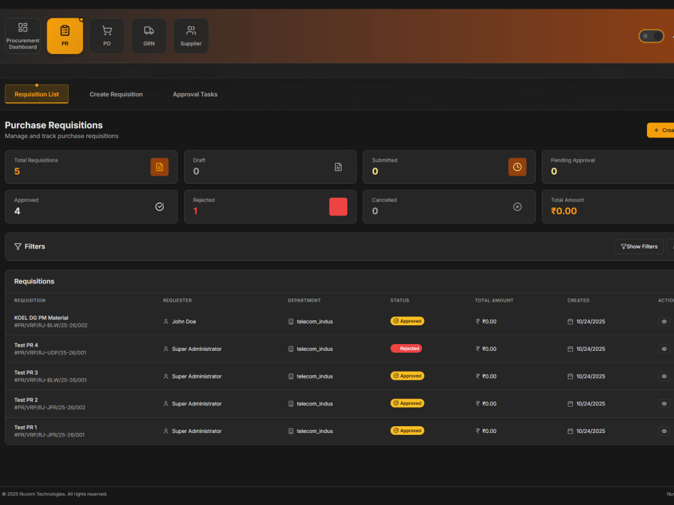Image resolution: width=674 pixels, height=505 pixels.
Task: Click the Purchase Requisitions heading
Action: [54, 125]
